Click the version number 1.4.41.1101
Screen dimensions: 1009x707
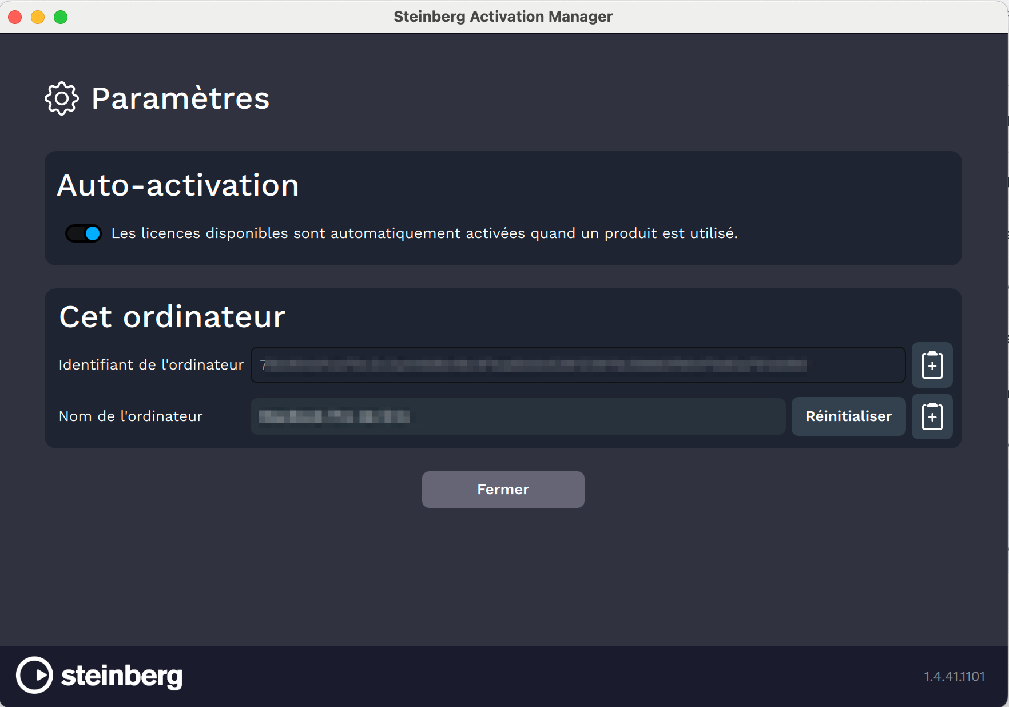tap(954, 676)
